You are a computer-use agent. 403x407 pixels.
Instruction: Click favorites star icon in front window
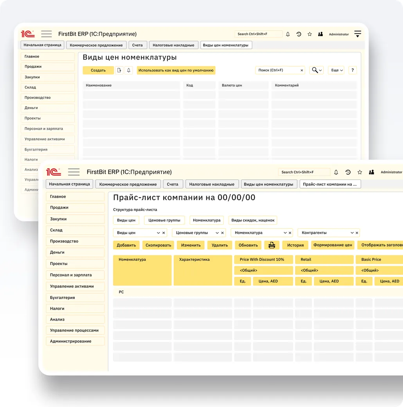(360, 172)
